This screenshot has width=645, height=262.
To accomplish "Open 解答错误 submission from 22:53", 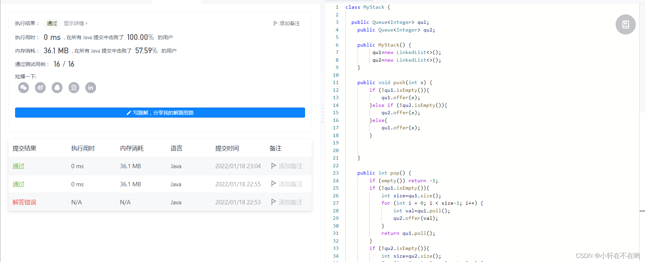I will pos(25,202).
